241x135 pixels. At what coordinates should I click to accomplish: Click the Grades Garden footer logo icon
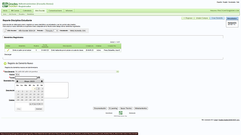click(x=120, y=113)
